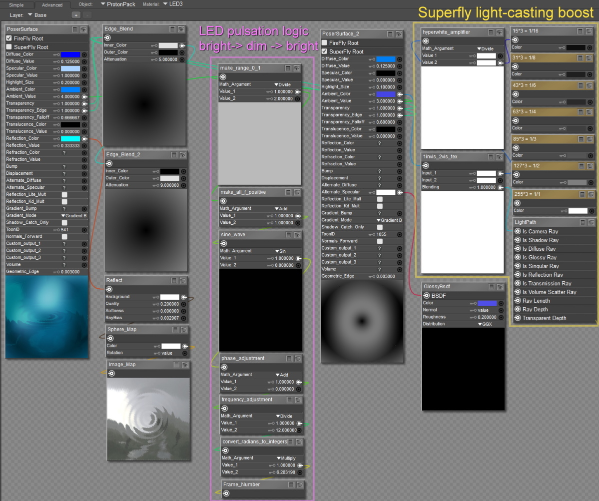This screenshot has height=501, width=599.
Task: Open the Object dropdown showing ProtonPack
Action: point(118,4)
